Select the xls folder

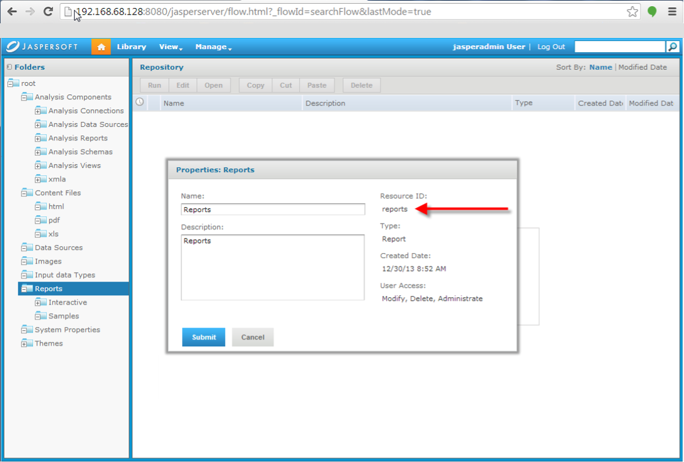(x=53, y=234)
